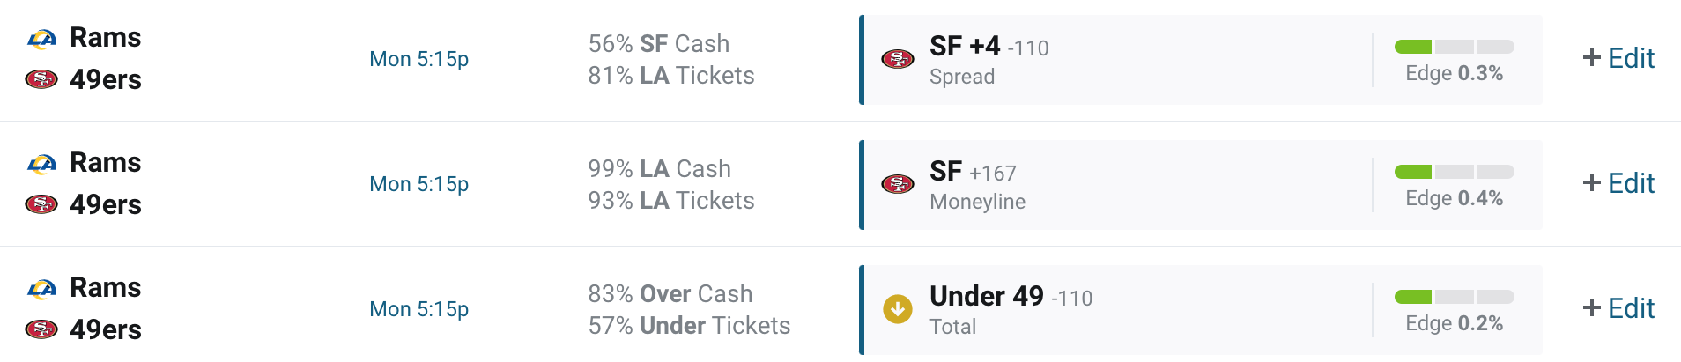Click the 49ers logo beside SF +167 Moneyline
Image resolution: width=1681 pixels, height=362 pixels.
[898, 185]
